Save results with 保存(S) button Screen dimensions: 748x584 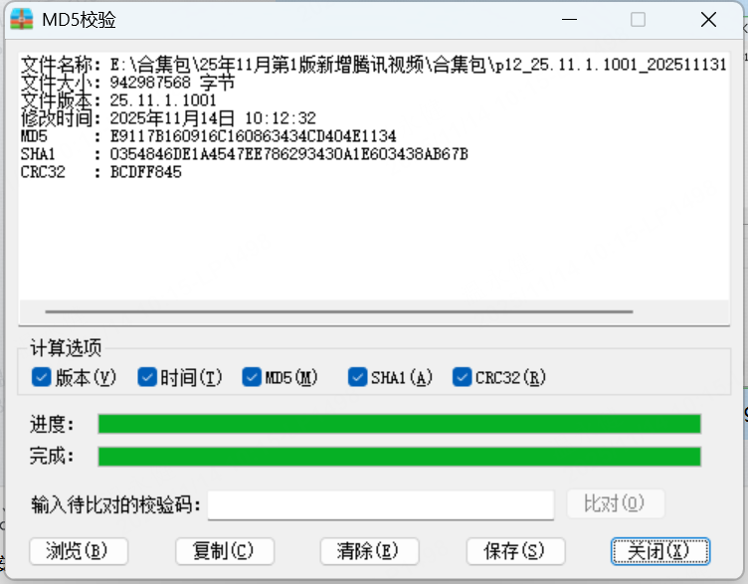(x=515, y=551)
